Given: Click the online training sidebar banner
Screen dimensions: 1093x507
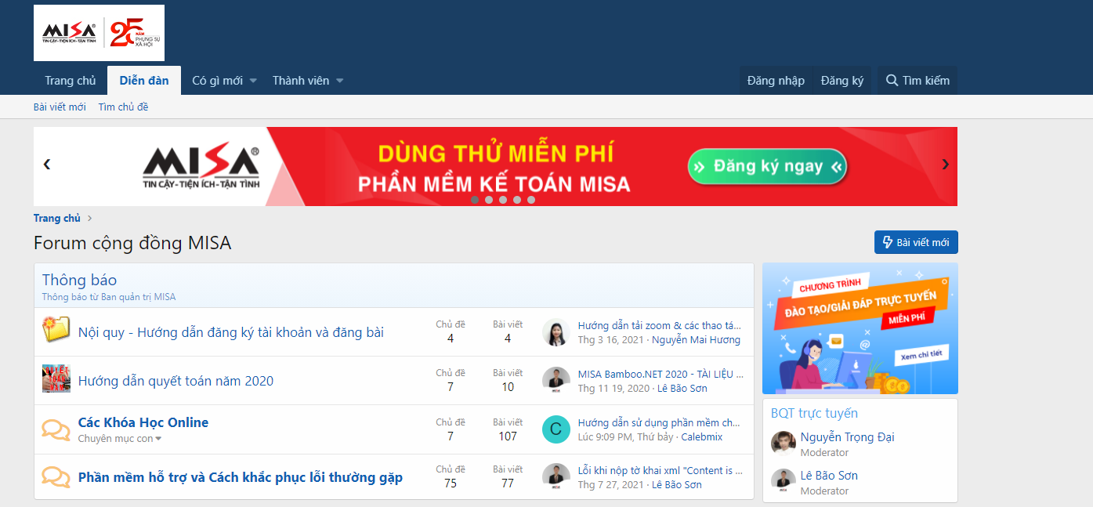Looking at the screenshot, I should (860, 328).
